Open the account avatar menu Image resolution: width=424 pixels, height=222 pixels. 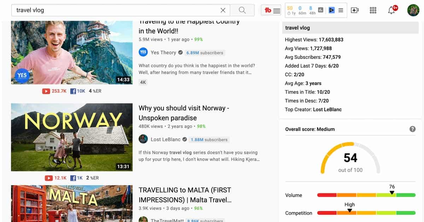[413, 10]
